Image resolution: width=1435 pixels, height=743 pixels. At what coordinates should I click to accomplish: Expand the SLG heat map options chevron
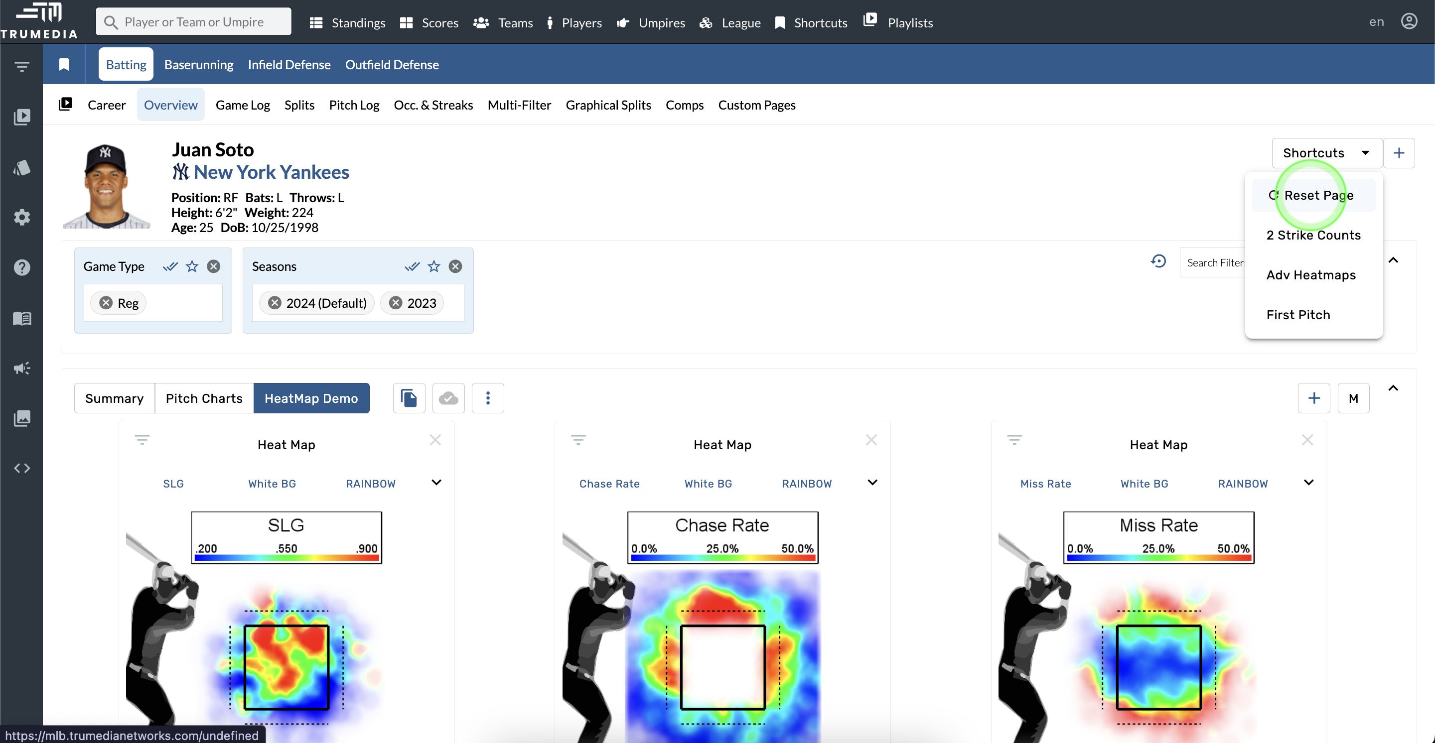point(436,483)
